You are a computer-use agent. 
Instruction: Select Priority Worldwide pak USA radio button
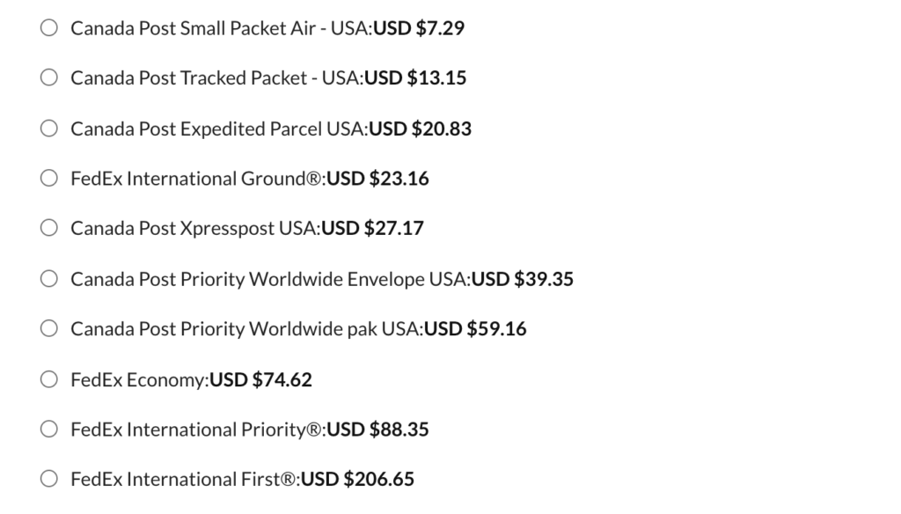[x=49, y=329]
